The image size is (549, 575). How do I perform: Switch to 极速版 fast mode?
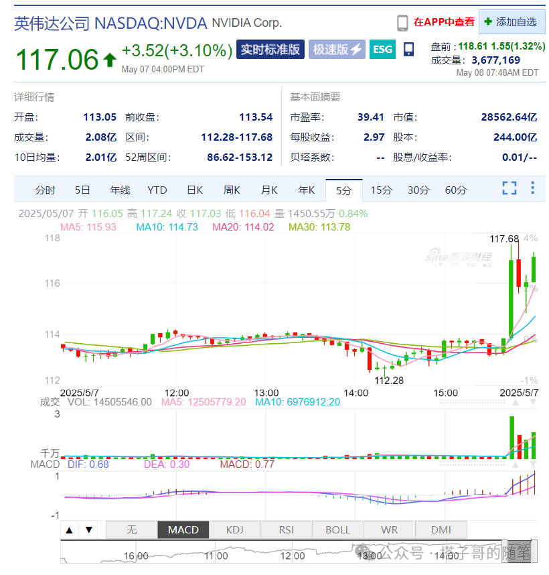(337, 49)
